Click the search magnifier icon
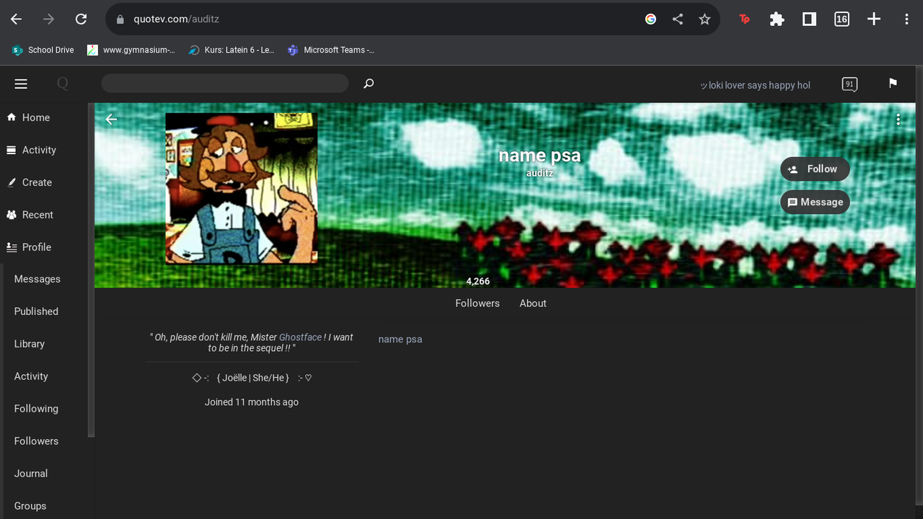Image resolution: width=923 pixels, height=519 pixels. click(x=368, y=84)
